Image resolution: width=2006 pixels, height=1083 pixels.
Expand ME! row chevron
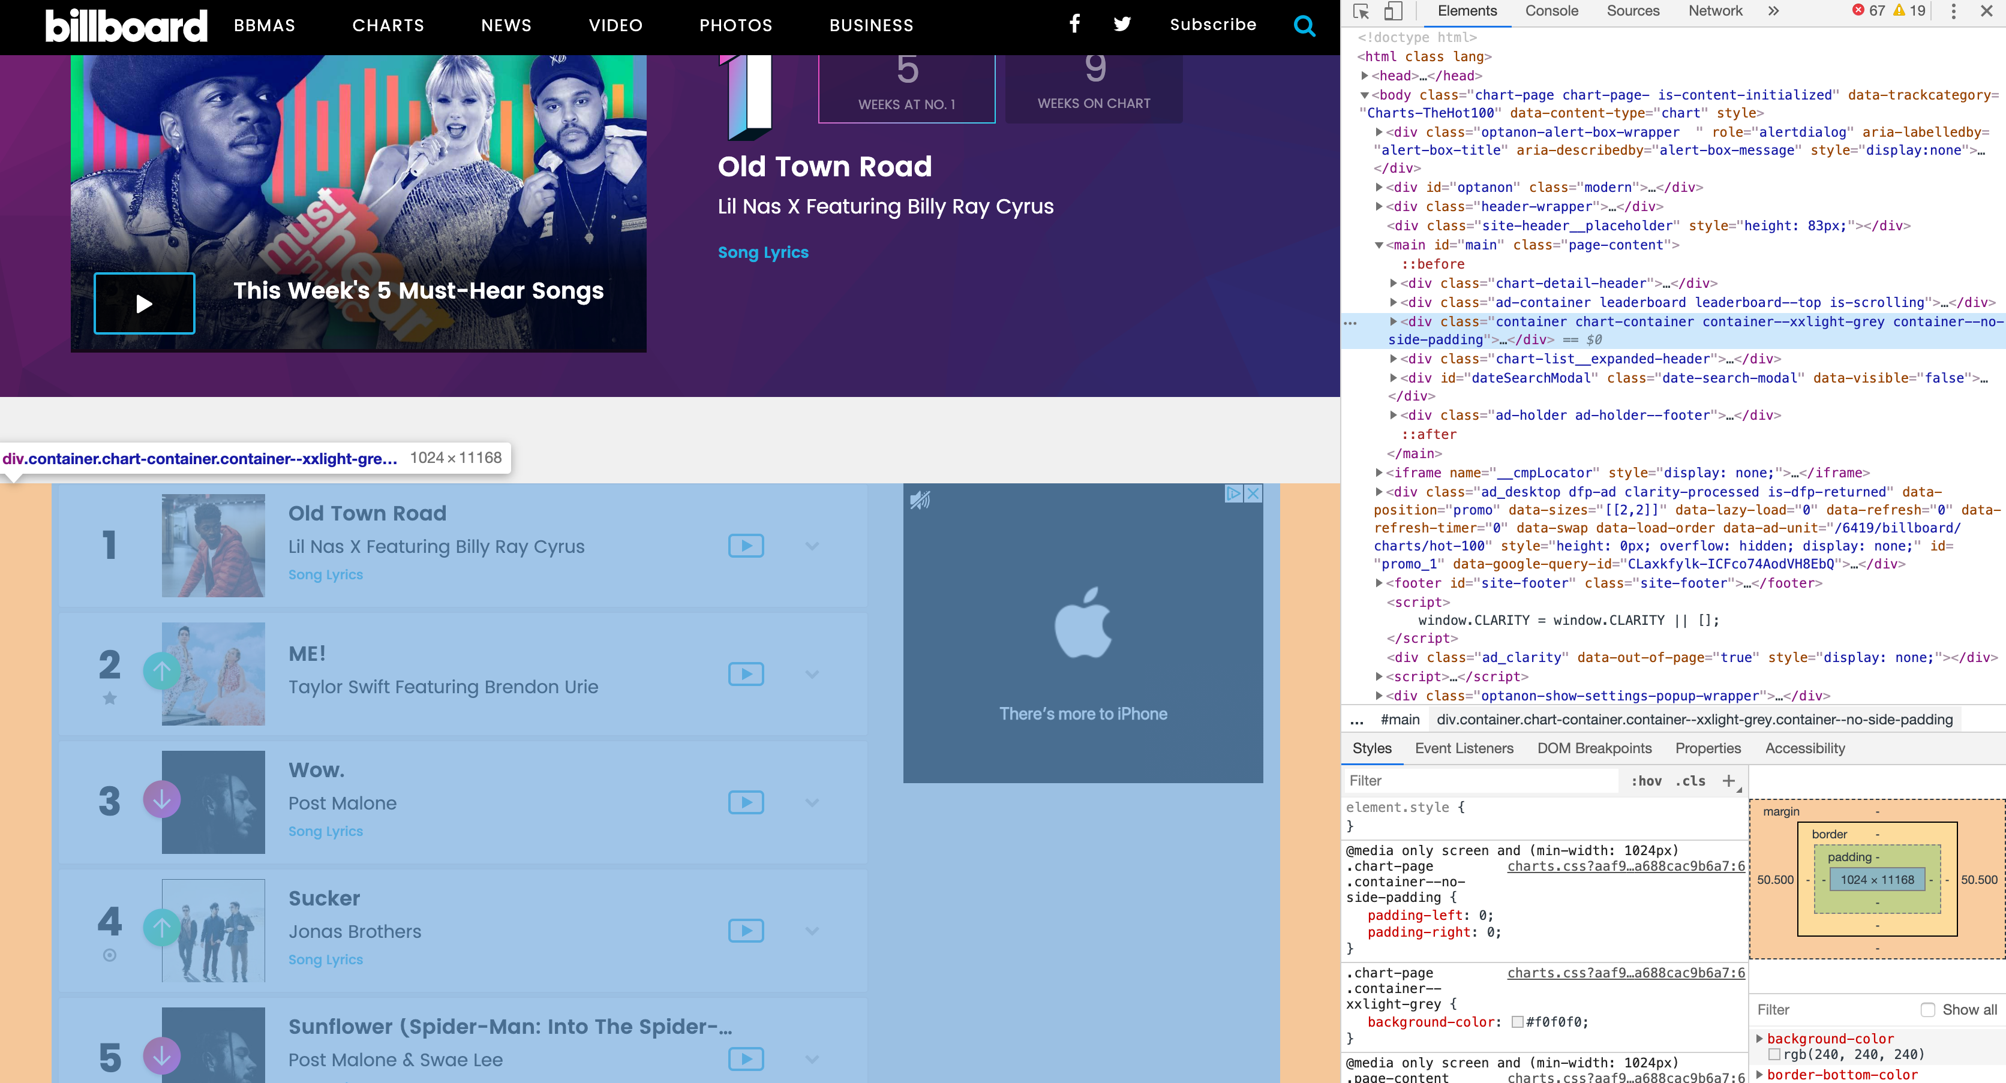[x=812, y=675]
